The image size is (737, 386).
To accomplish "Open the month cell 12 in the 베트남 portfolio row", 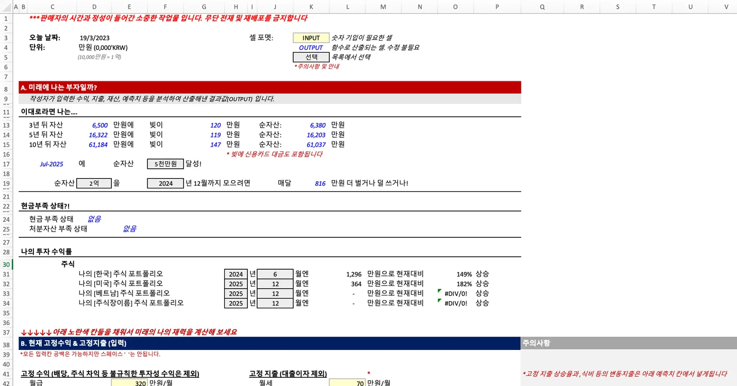I will pos(275,294).
